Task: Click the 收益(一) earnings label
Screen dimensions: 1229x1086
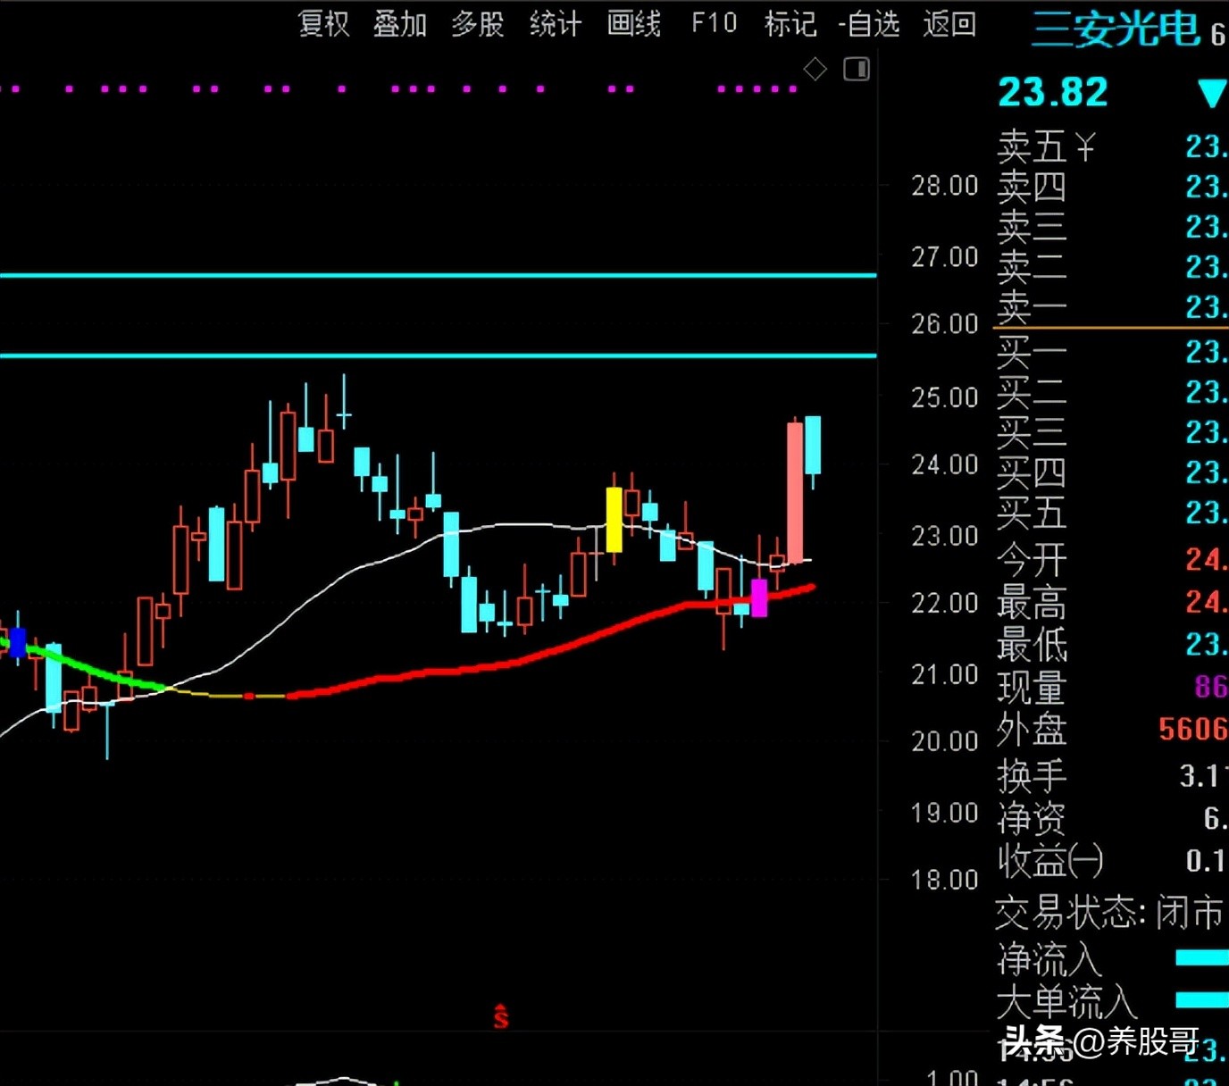Action: [1050, 861]
